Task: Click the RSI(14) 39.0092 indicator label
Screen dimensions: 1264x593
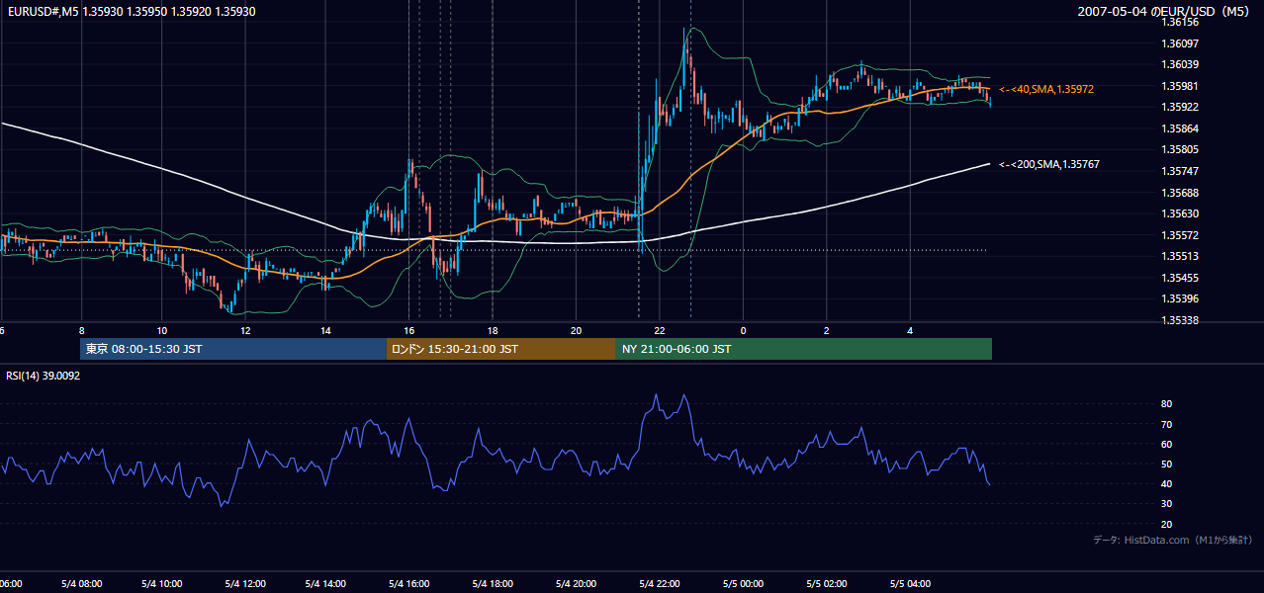Action: click(x=44, y=376)
